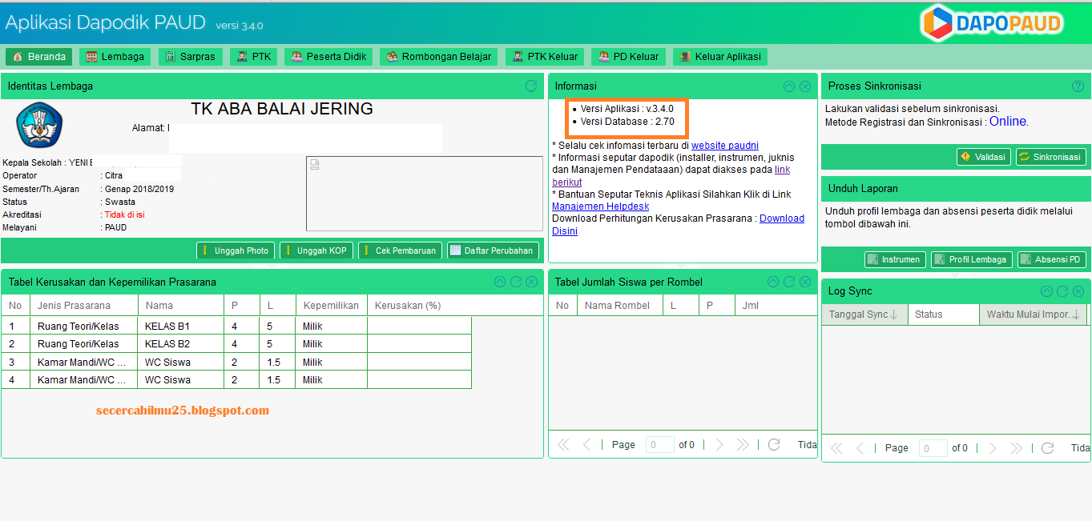Image resolution: width=1092 pixels, height=521 pixels.
Task: Focus the page number field in Rombel pager
Action: click(660, 444)
